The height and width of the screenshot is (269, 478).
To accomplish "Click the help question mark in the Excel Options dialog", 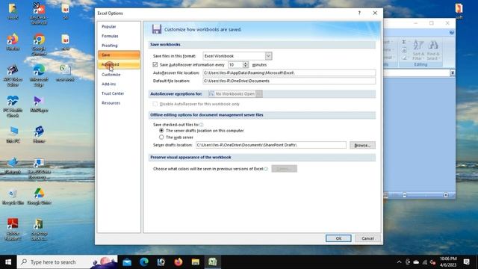I will pos(359,13).
